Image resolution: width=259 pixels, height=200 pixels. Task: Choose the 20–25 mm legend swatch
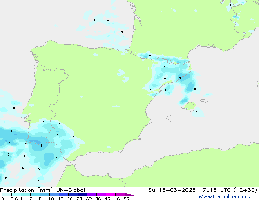[x=73, y=195]
